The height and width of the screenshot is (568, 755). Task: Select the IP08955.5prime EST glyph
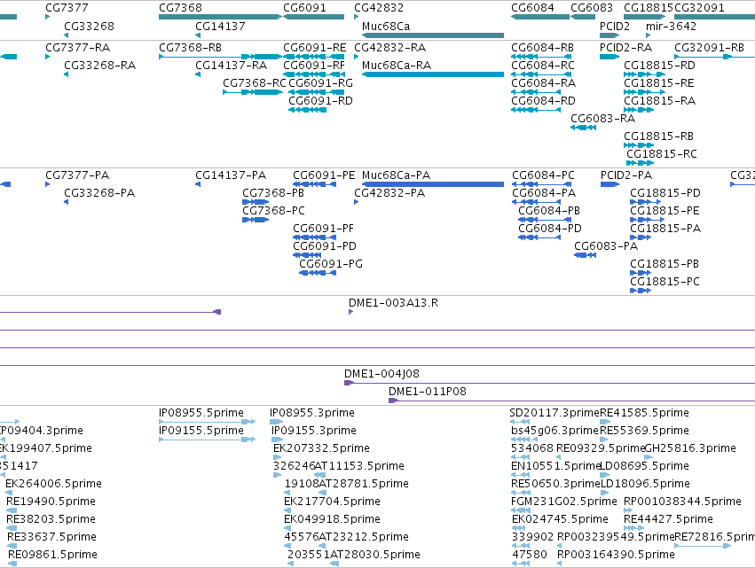tap(207, 422)
